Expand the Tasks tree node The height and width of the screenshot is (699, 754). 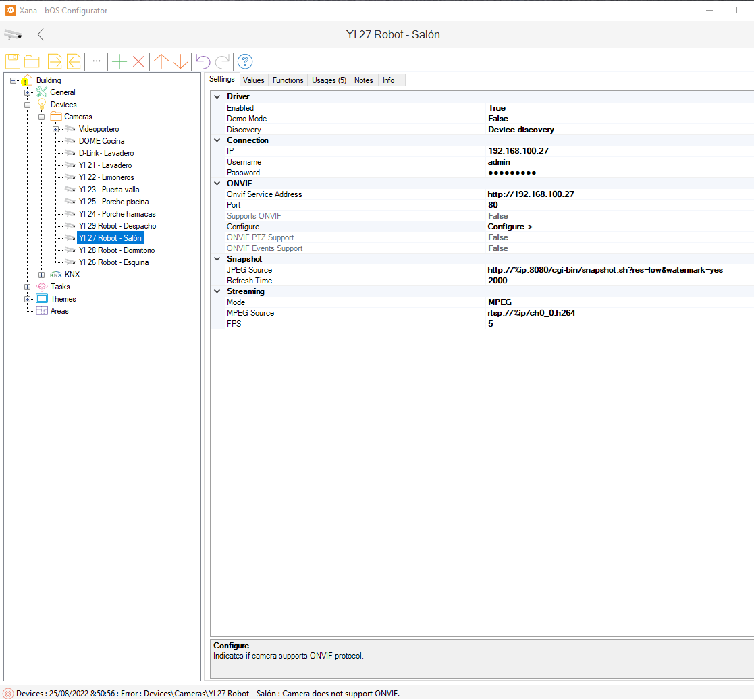point(28,287)
